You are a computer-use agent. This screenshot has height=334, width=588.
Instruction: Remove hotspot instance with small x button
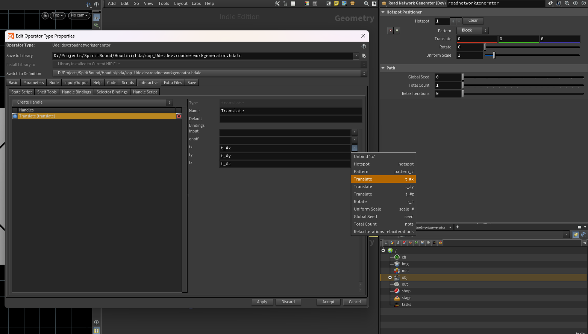[x=391, y=30]
